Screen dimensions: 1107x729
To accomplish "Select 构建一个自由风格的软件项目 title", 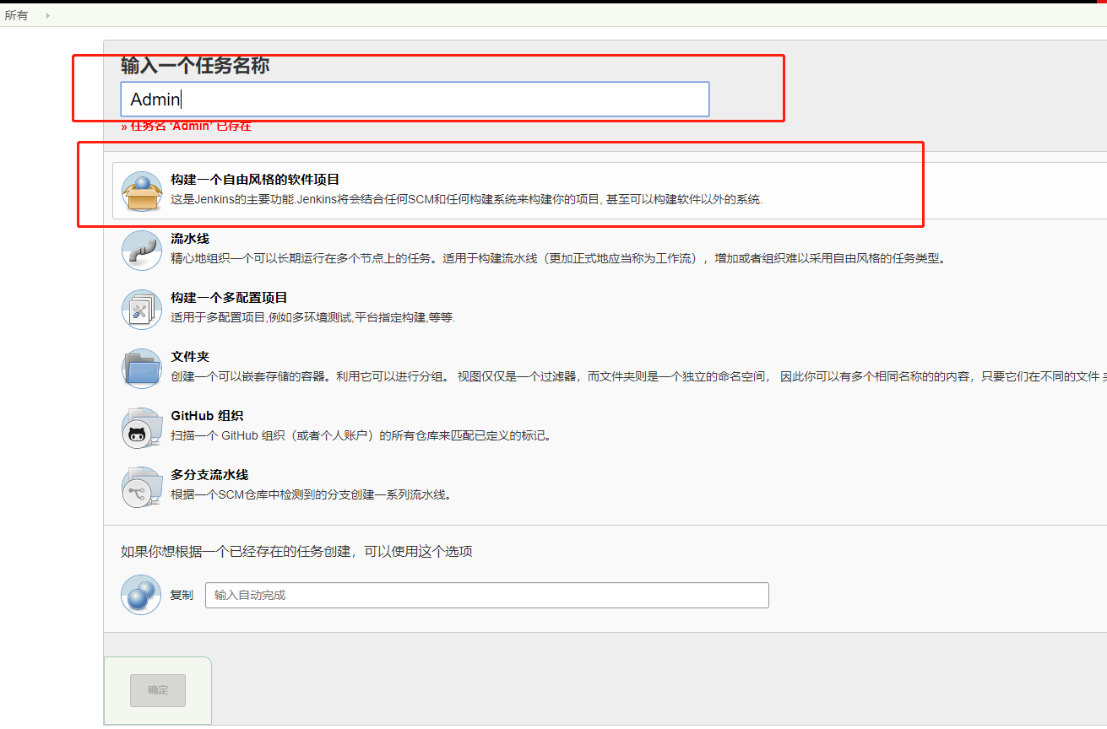I will (x=255, y=180).
